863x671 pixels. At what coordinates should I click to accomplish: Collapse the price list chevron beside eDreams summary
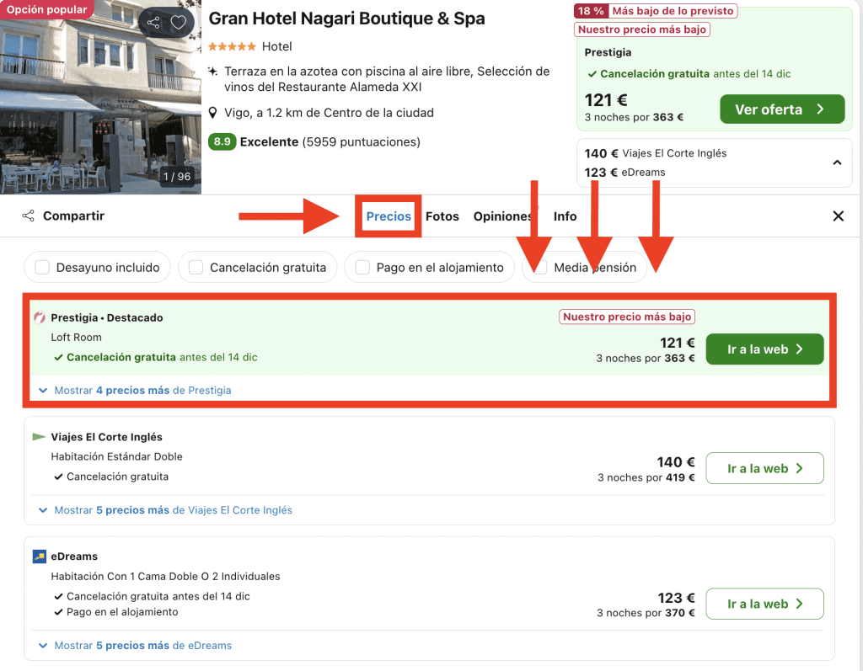(837, 163)
